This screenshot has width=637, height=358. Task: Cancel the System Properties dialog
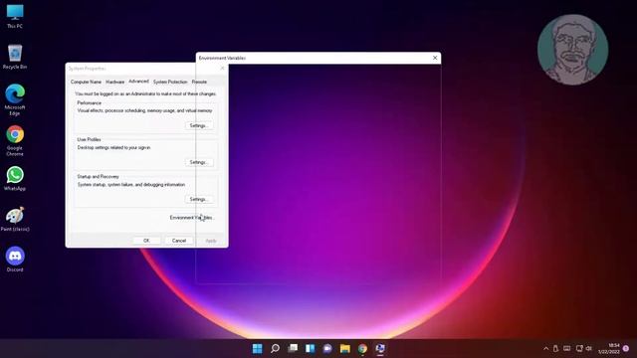click(179, 241)
